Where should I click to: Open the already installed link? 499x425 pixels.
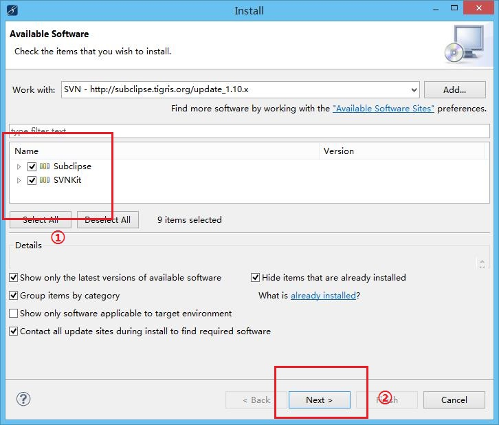point(323,296)
